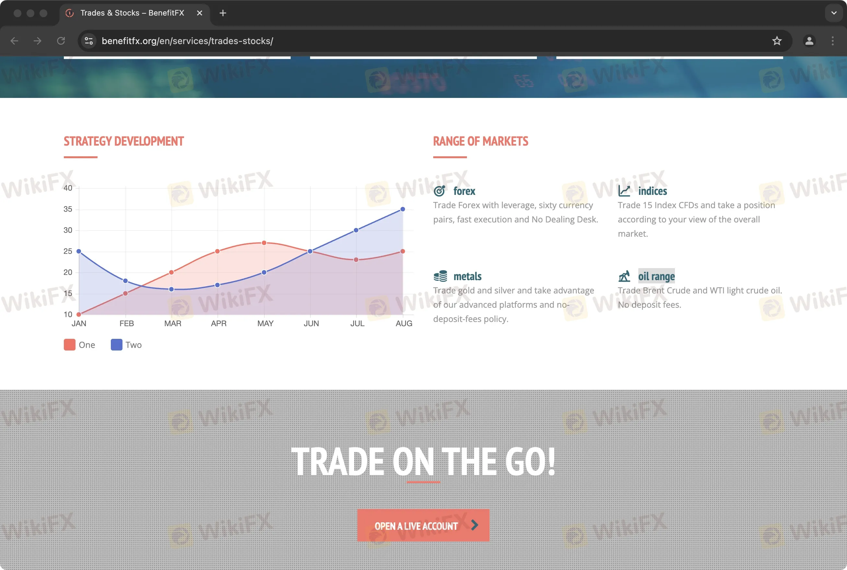Screen dimensions: 847x570
Task: Click the metals stack icon
Action: (440, 276)
